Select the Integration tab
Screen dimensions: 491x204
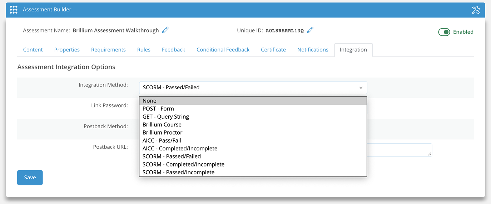click(353, 50)
